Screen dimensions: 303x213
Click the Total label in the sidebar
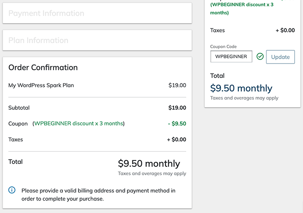pyautogui.click(x=217, y=76)
